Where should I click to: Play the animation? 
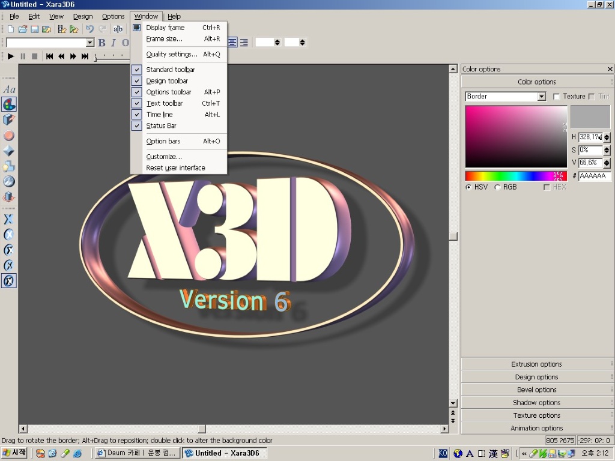11,56
